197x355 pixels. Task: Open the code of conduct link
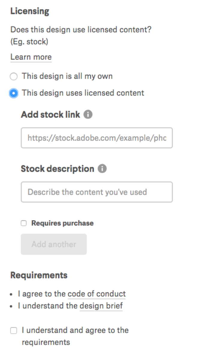(x=96, y=294)
